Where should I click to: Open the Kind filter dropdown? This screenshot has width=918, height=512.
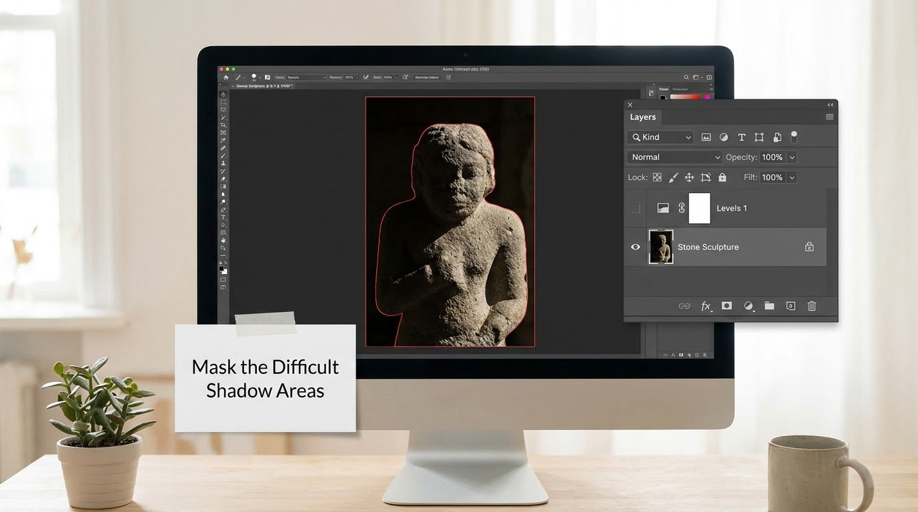point(660,137)
